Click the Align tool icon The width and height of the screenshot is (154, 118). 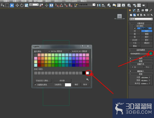tap(103, 5)
